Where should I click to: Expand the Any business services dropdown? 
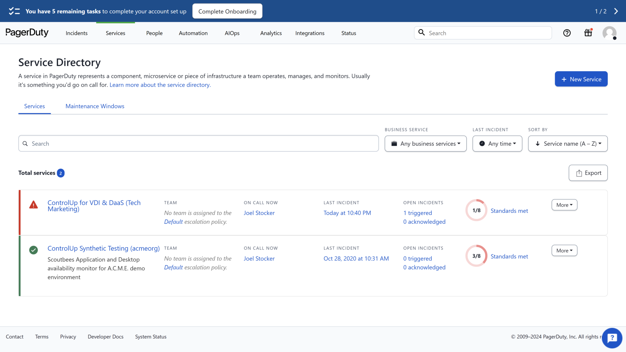[425, 143]
